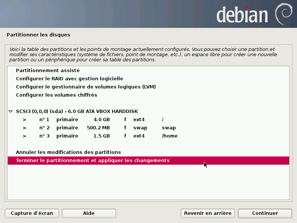Screen dimensions: 297x223
Task: Click the 500.2 MB size of the swap partition
Action: [x=98, y=128]
